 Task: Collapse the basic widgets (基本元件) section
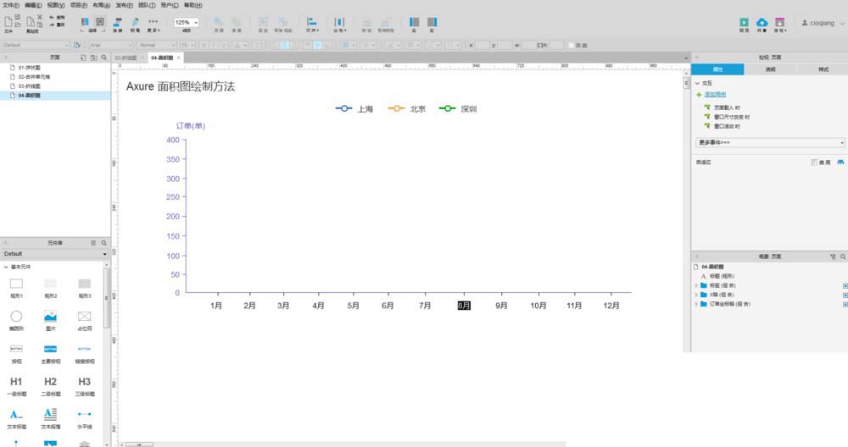pyautogui.click(x=6, y=267)
